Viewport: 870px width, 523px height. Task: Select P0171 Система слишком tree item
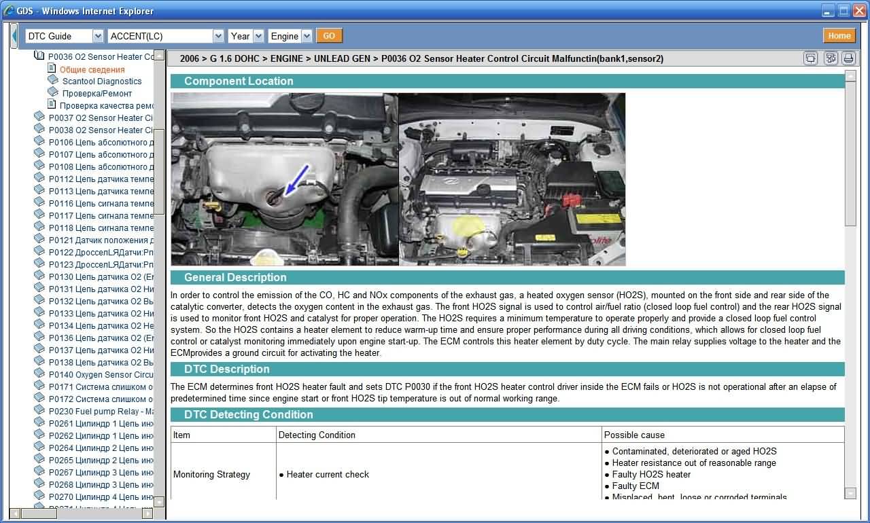coord(101,387)
